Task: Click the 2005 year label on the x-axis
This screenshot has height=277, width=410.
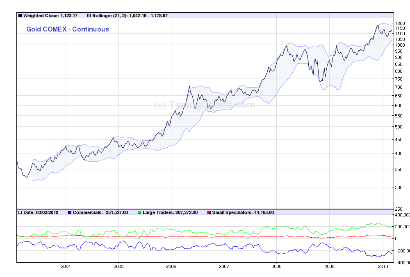Action: [118, 266]
